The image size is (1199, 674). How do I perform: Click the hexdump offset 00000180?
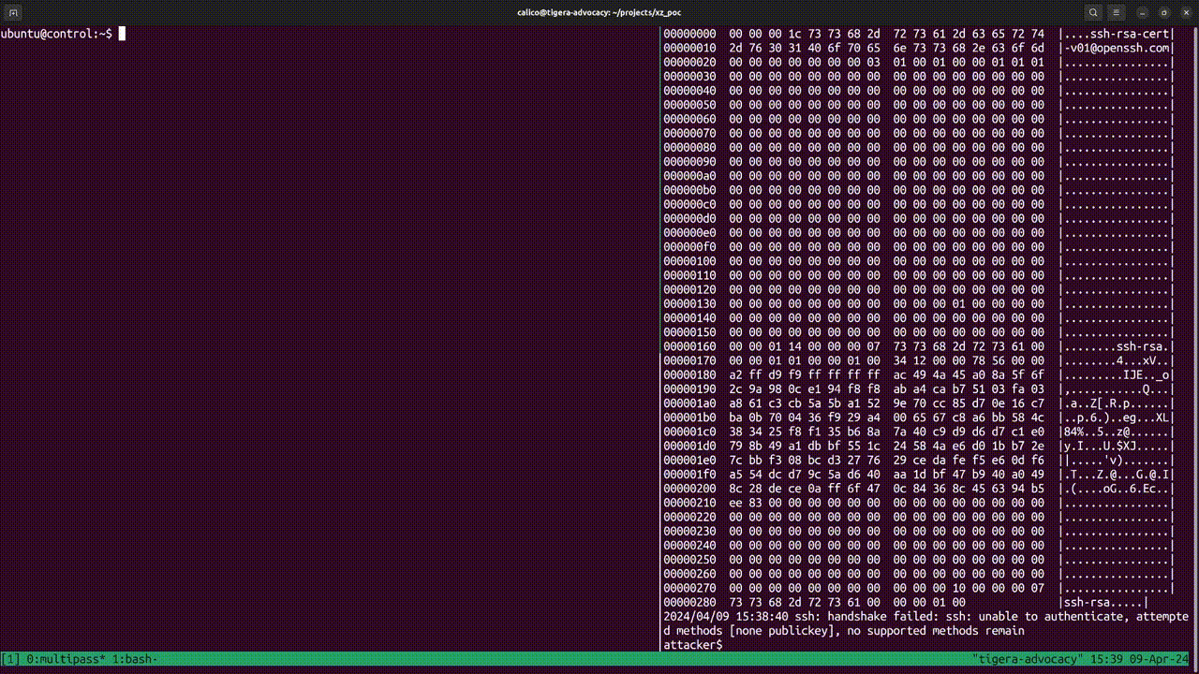point(689,374)
